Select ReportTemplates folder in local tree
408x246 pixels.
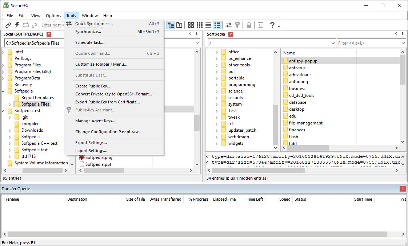pos(37,98)
